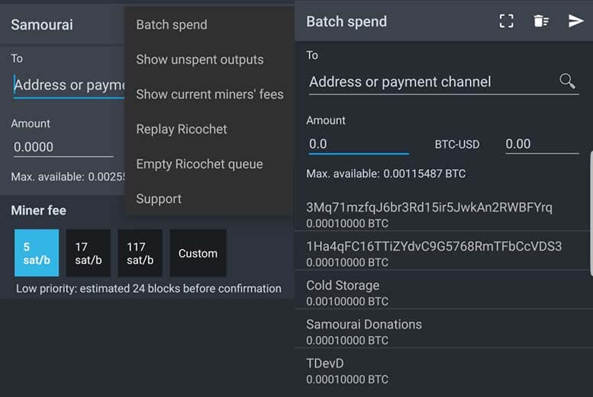
Task: Click the BTC amount field showing 0.0
Action: click(x=357, y=144)
